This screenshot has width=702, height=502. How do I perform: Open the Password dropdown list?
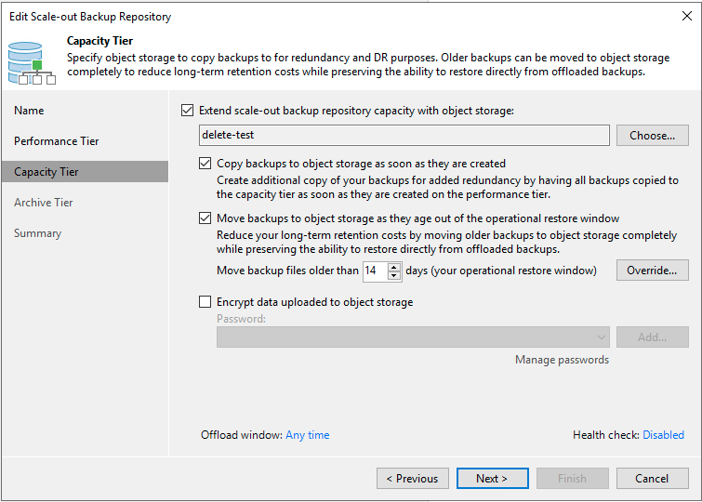(413, 337)
